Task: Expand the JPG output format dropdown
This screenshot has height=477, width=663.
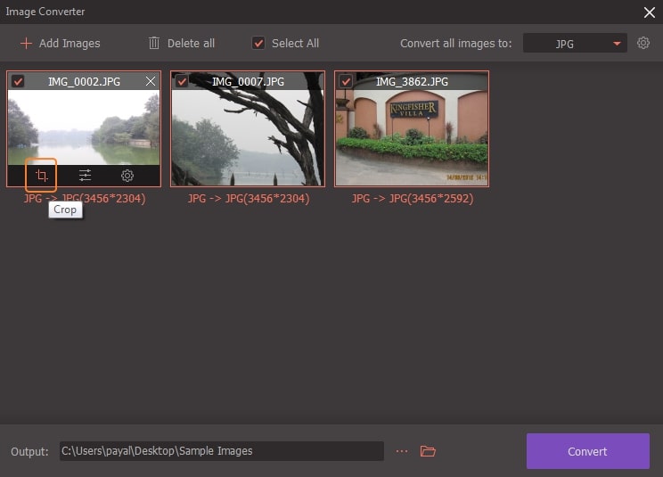Action: [617, 43]
